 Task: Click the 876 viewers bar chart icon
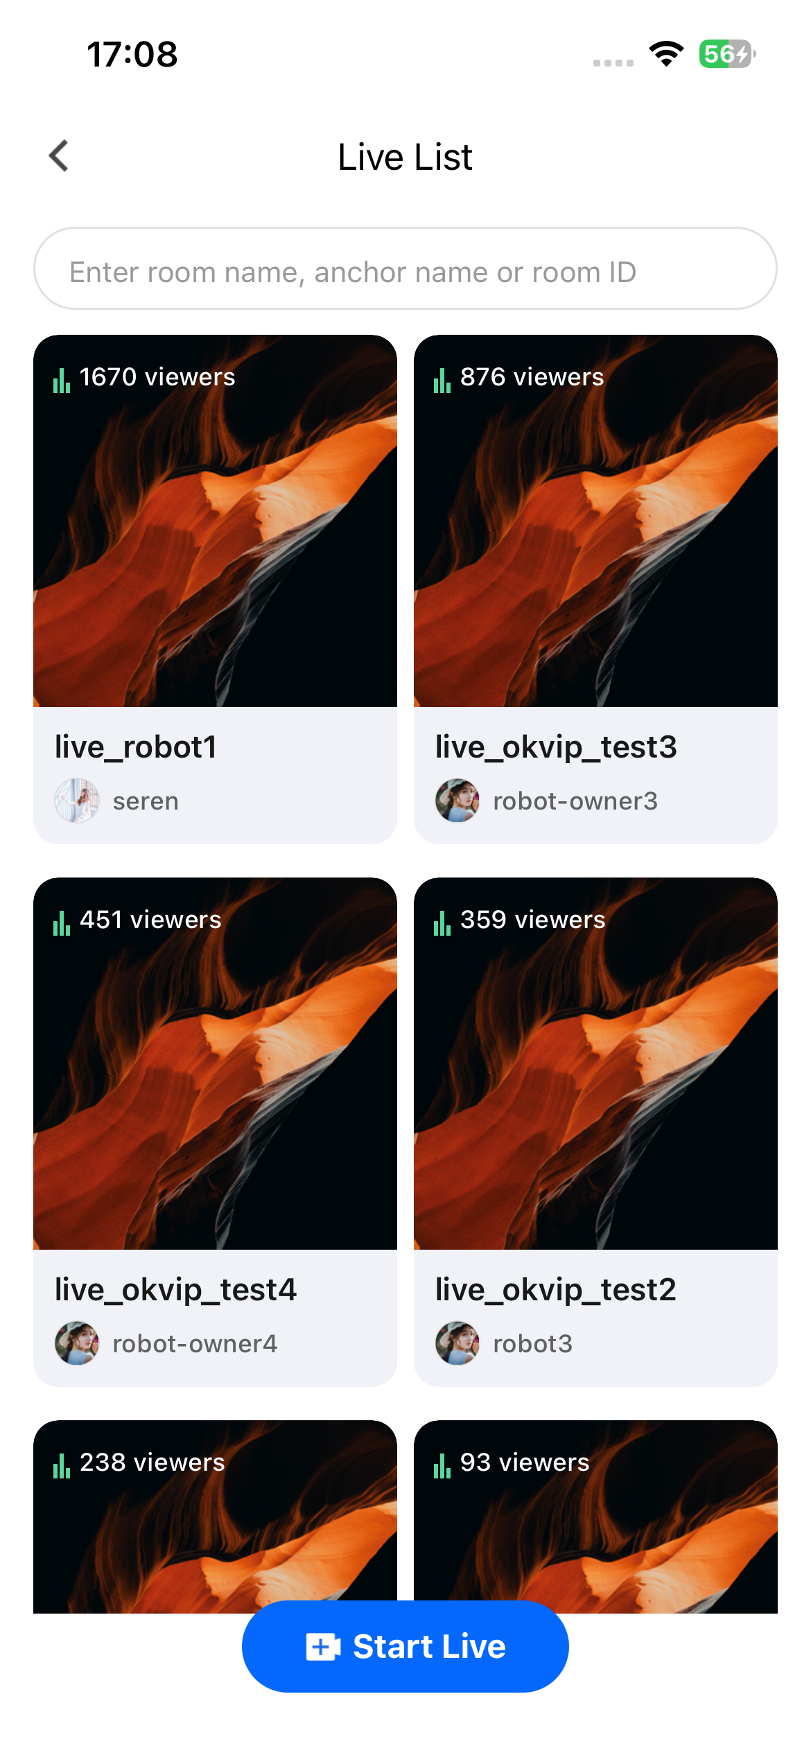pos(442,380)
